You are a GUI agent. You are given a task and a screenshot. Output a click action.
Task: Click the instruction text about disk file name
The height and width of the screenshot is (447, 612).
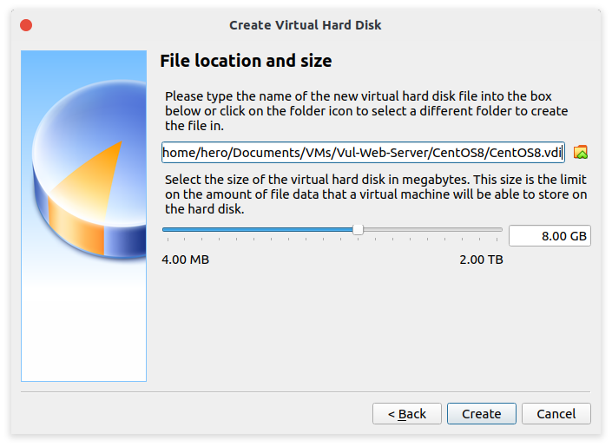pyautogui.click(x=366, y=111)
